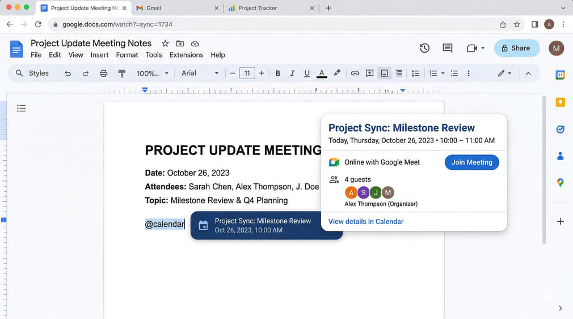Open Contacts side panel
Image resolution: width=573 pixels, height=319 pixels.
560,156
